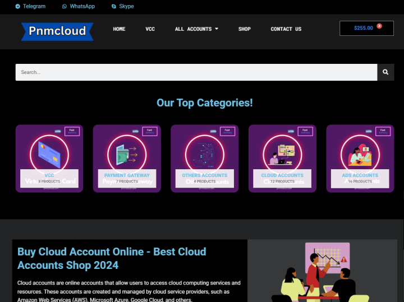
Task: Navigate to the Shop page
Action: [244, 29]
